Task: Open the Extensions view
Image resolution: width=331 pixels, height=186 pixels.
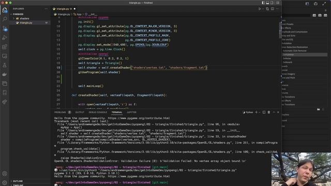Action: pos(5,47)
